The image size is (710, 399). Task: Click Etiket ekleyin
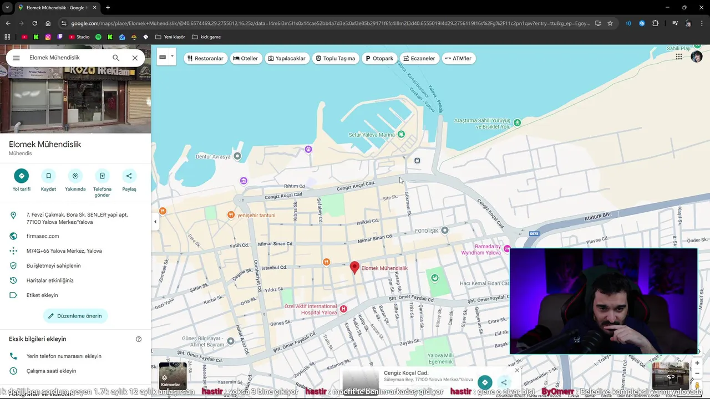pos(75,295)
